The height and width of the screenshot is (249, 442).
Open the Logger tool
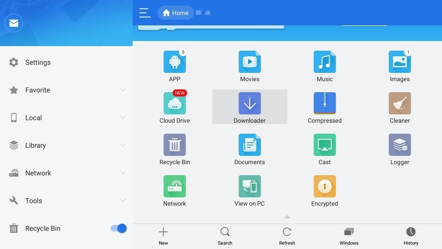(x=399, y=145)
